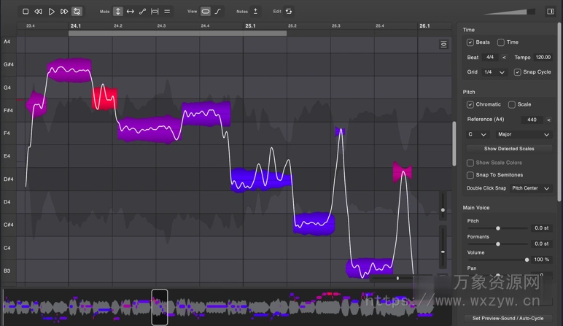Click the 26.1 bar marker on ruler
The height and width of the screenshot is (326, 563).
[424, 26]
